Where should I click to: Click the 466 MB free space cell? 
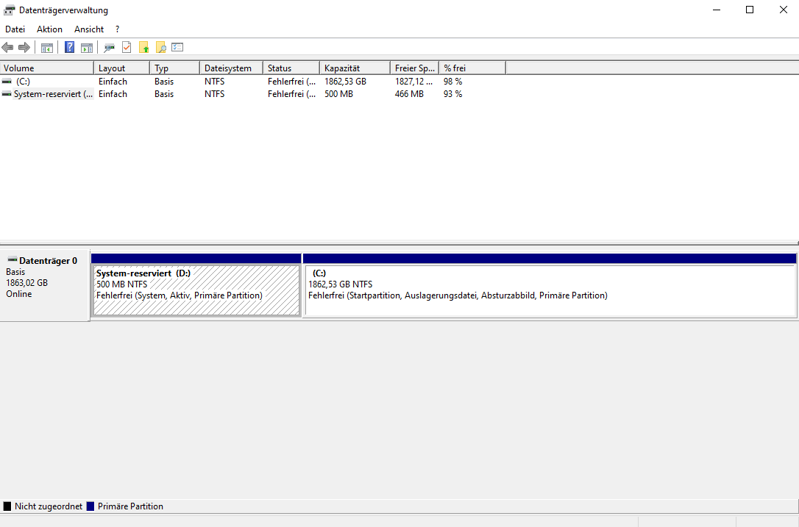pyautogui.click(x=409, y=94)
